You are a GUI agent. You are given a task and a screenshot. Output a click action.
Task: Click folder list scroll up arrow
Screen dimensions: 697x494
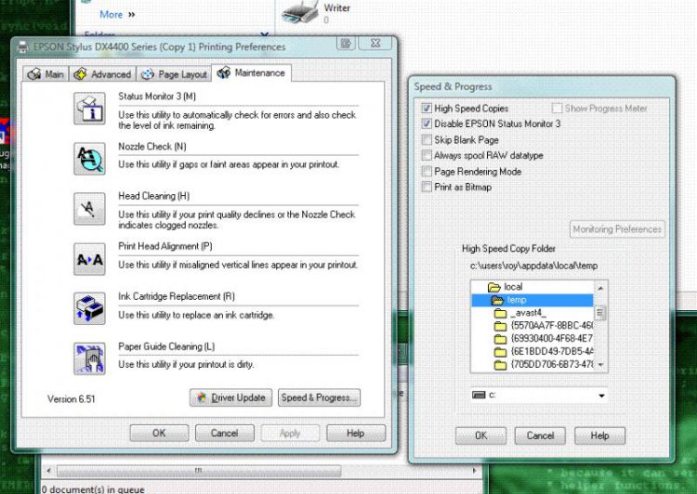(600, 288)
